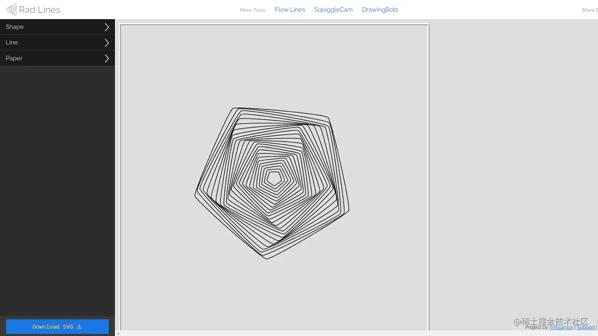This screenshot has width=598, height=336.
Task: Open the Shape settings section
Action: [x=57, y=27]
